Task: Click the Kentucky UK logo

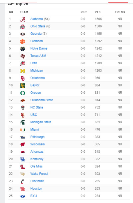Action: tap(23, 159)
